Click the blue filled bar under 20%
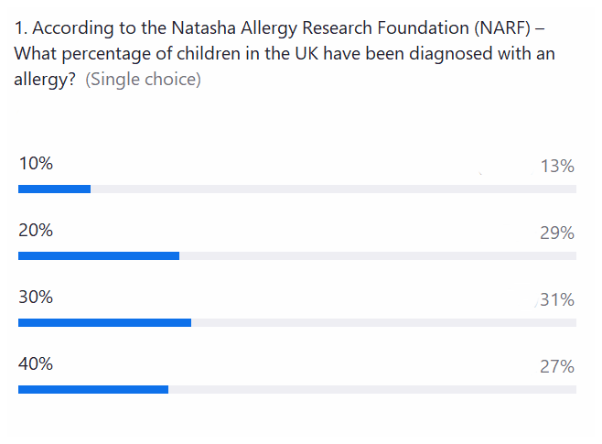The image size is (602, 444). [99, 256]
